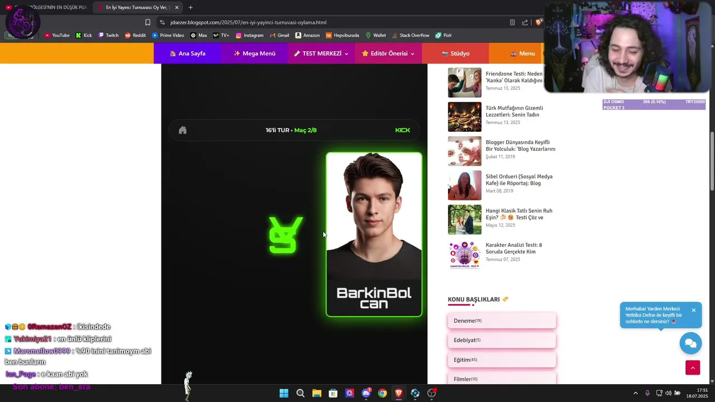Click the green VS logo

tap(286, 234)
